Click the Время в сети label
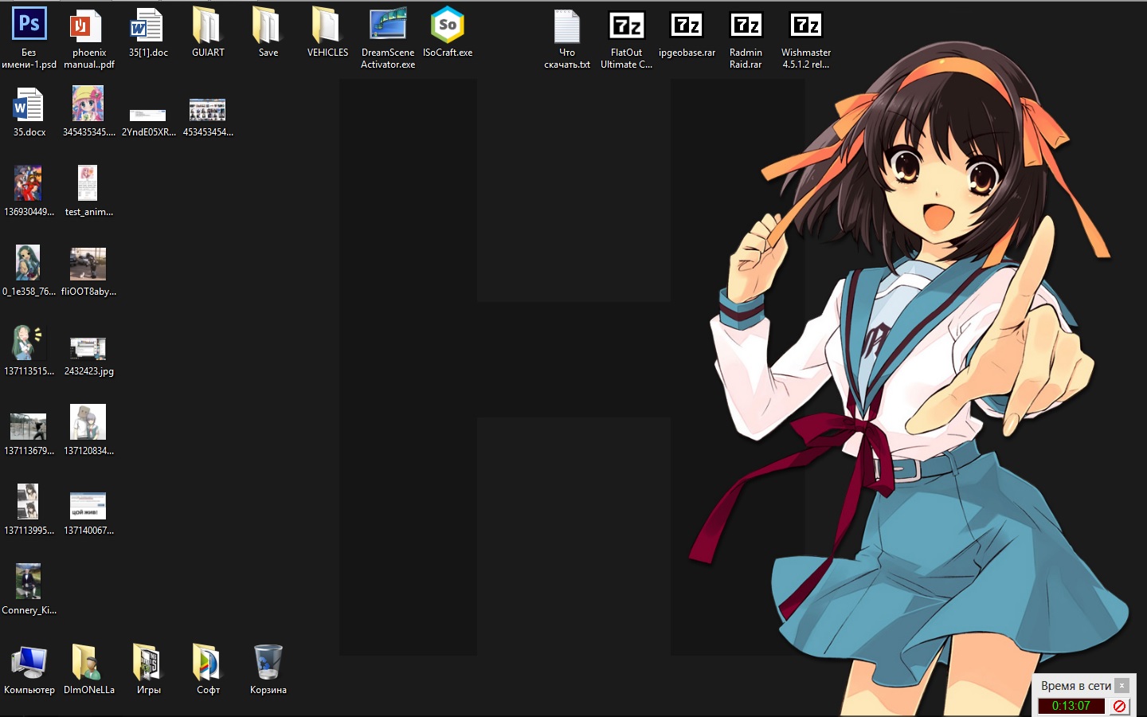 coord(1075,686)
